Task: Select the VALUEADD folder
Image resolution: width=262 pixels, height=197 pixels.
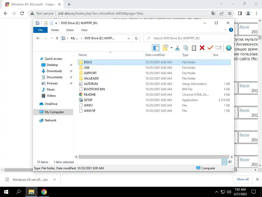Action: [x=154, y=78]
